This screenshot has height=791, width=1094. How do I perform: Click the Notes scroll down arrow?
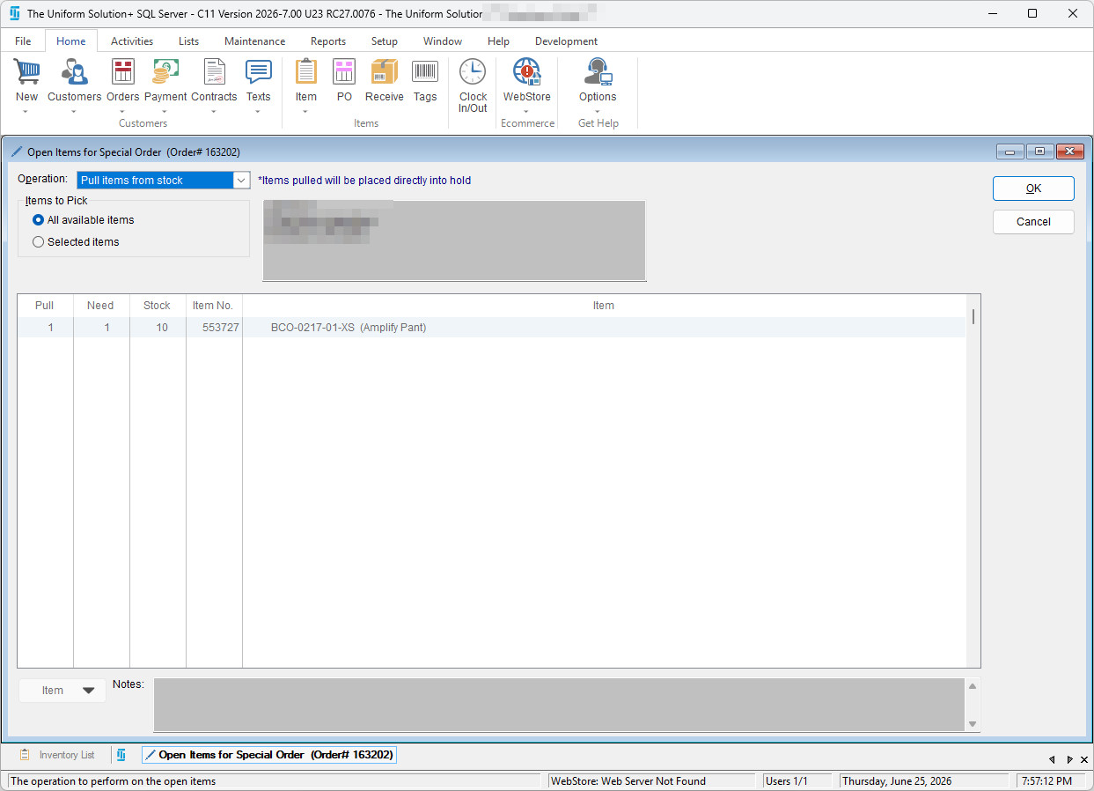pyautogui.click(x=973, y=723)
